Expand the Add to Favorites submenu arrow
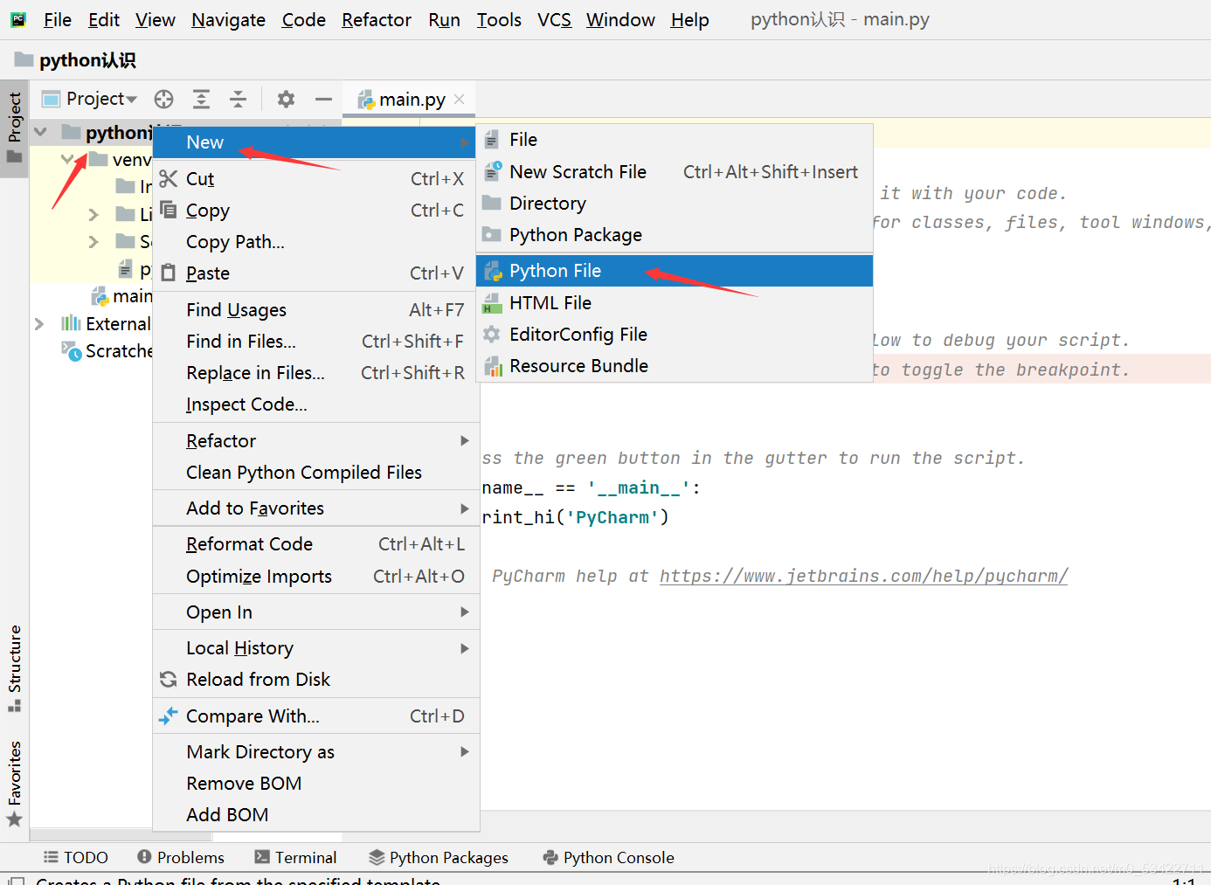The image size is (1211, 885). click(x=465, y=508)
